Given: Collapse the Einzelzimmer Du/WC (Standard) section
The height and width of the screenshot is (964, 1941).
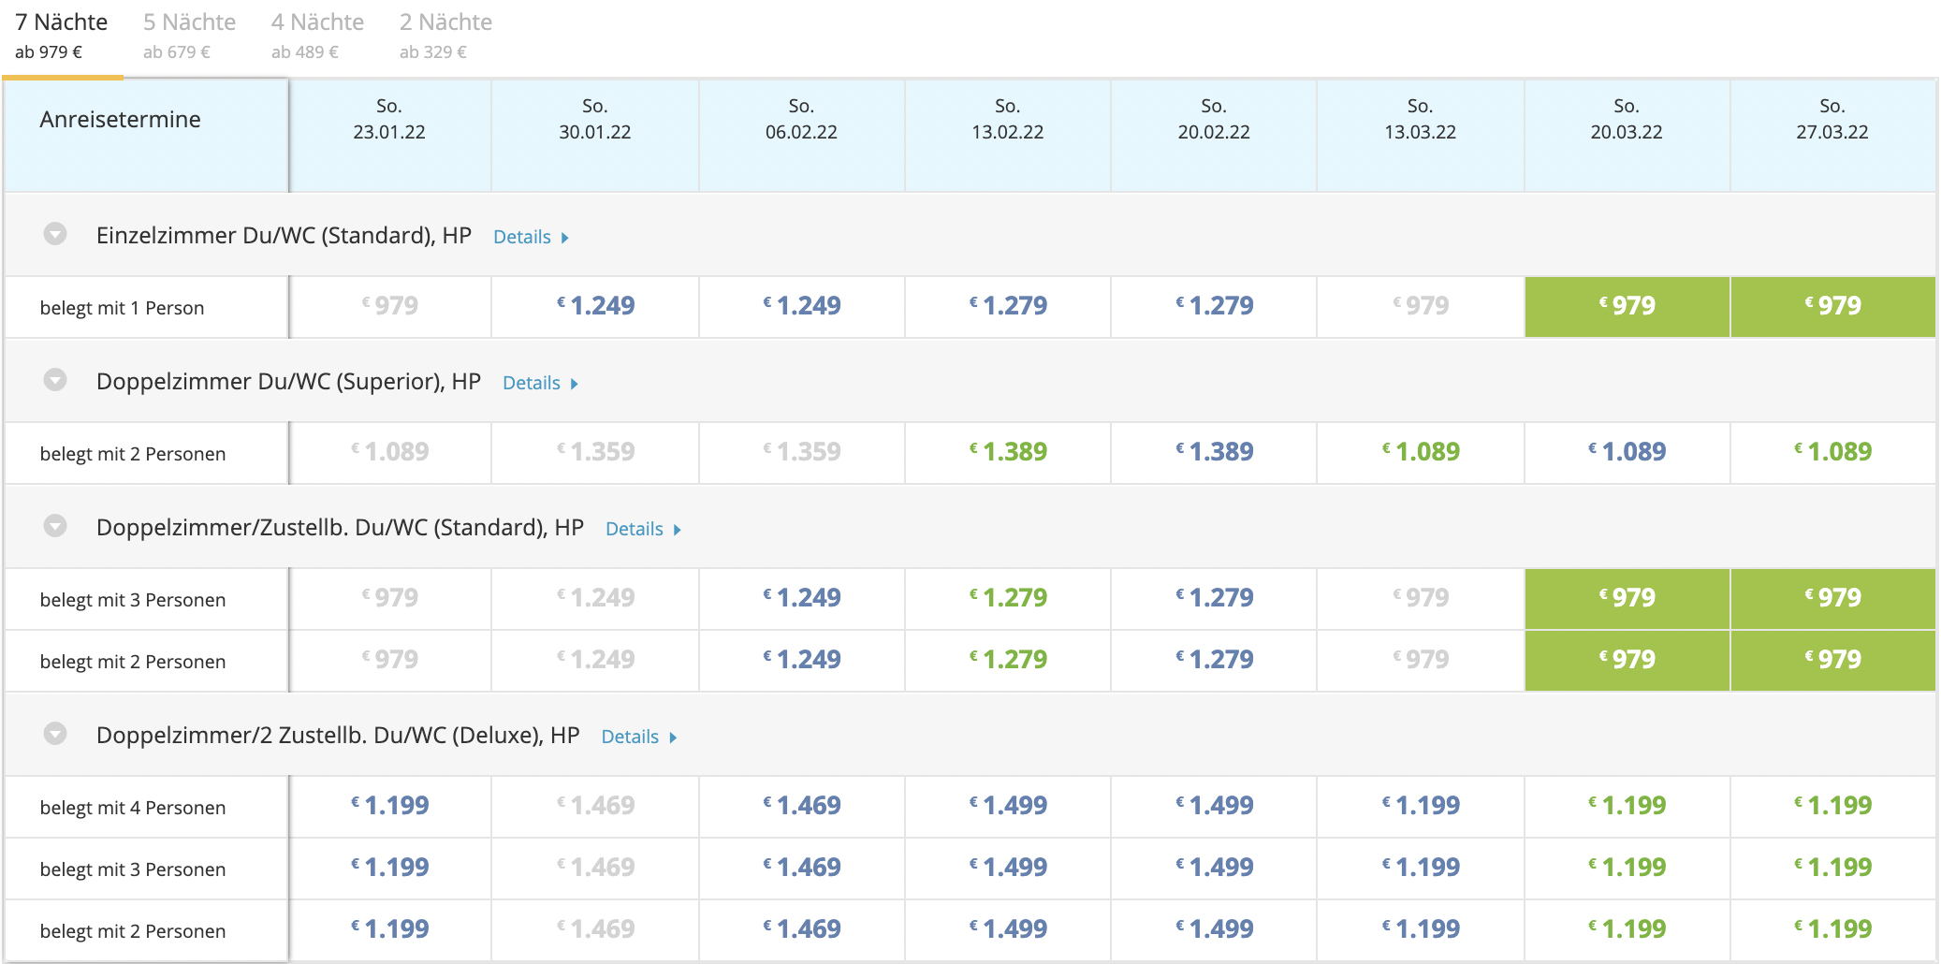Looking at the screenshot, I should [x=55, y=234].
